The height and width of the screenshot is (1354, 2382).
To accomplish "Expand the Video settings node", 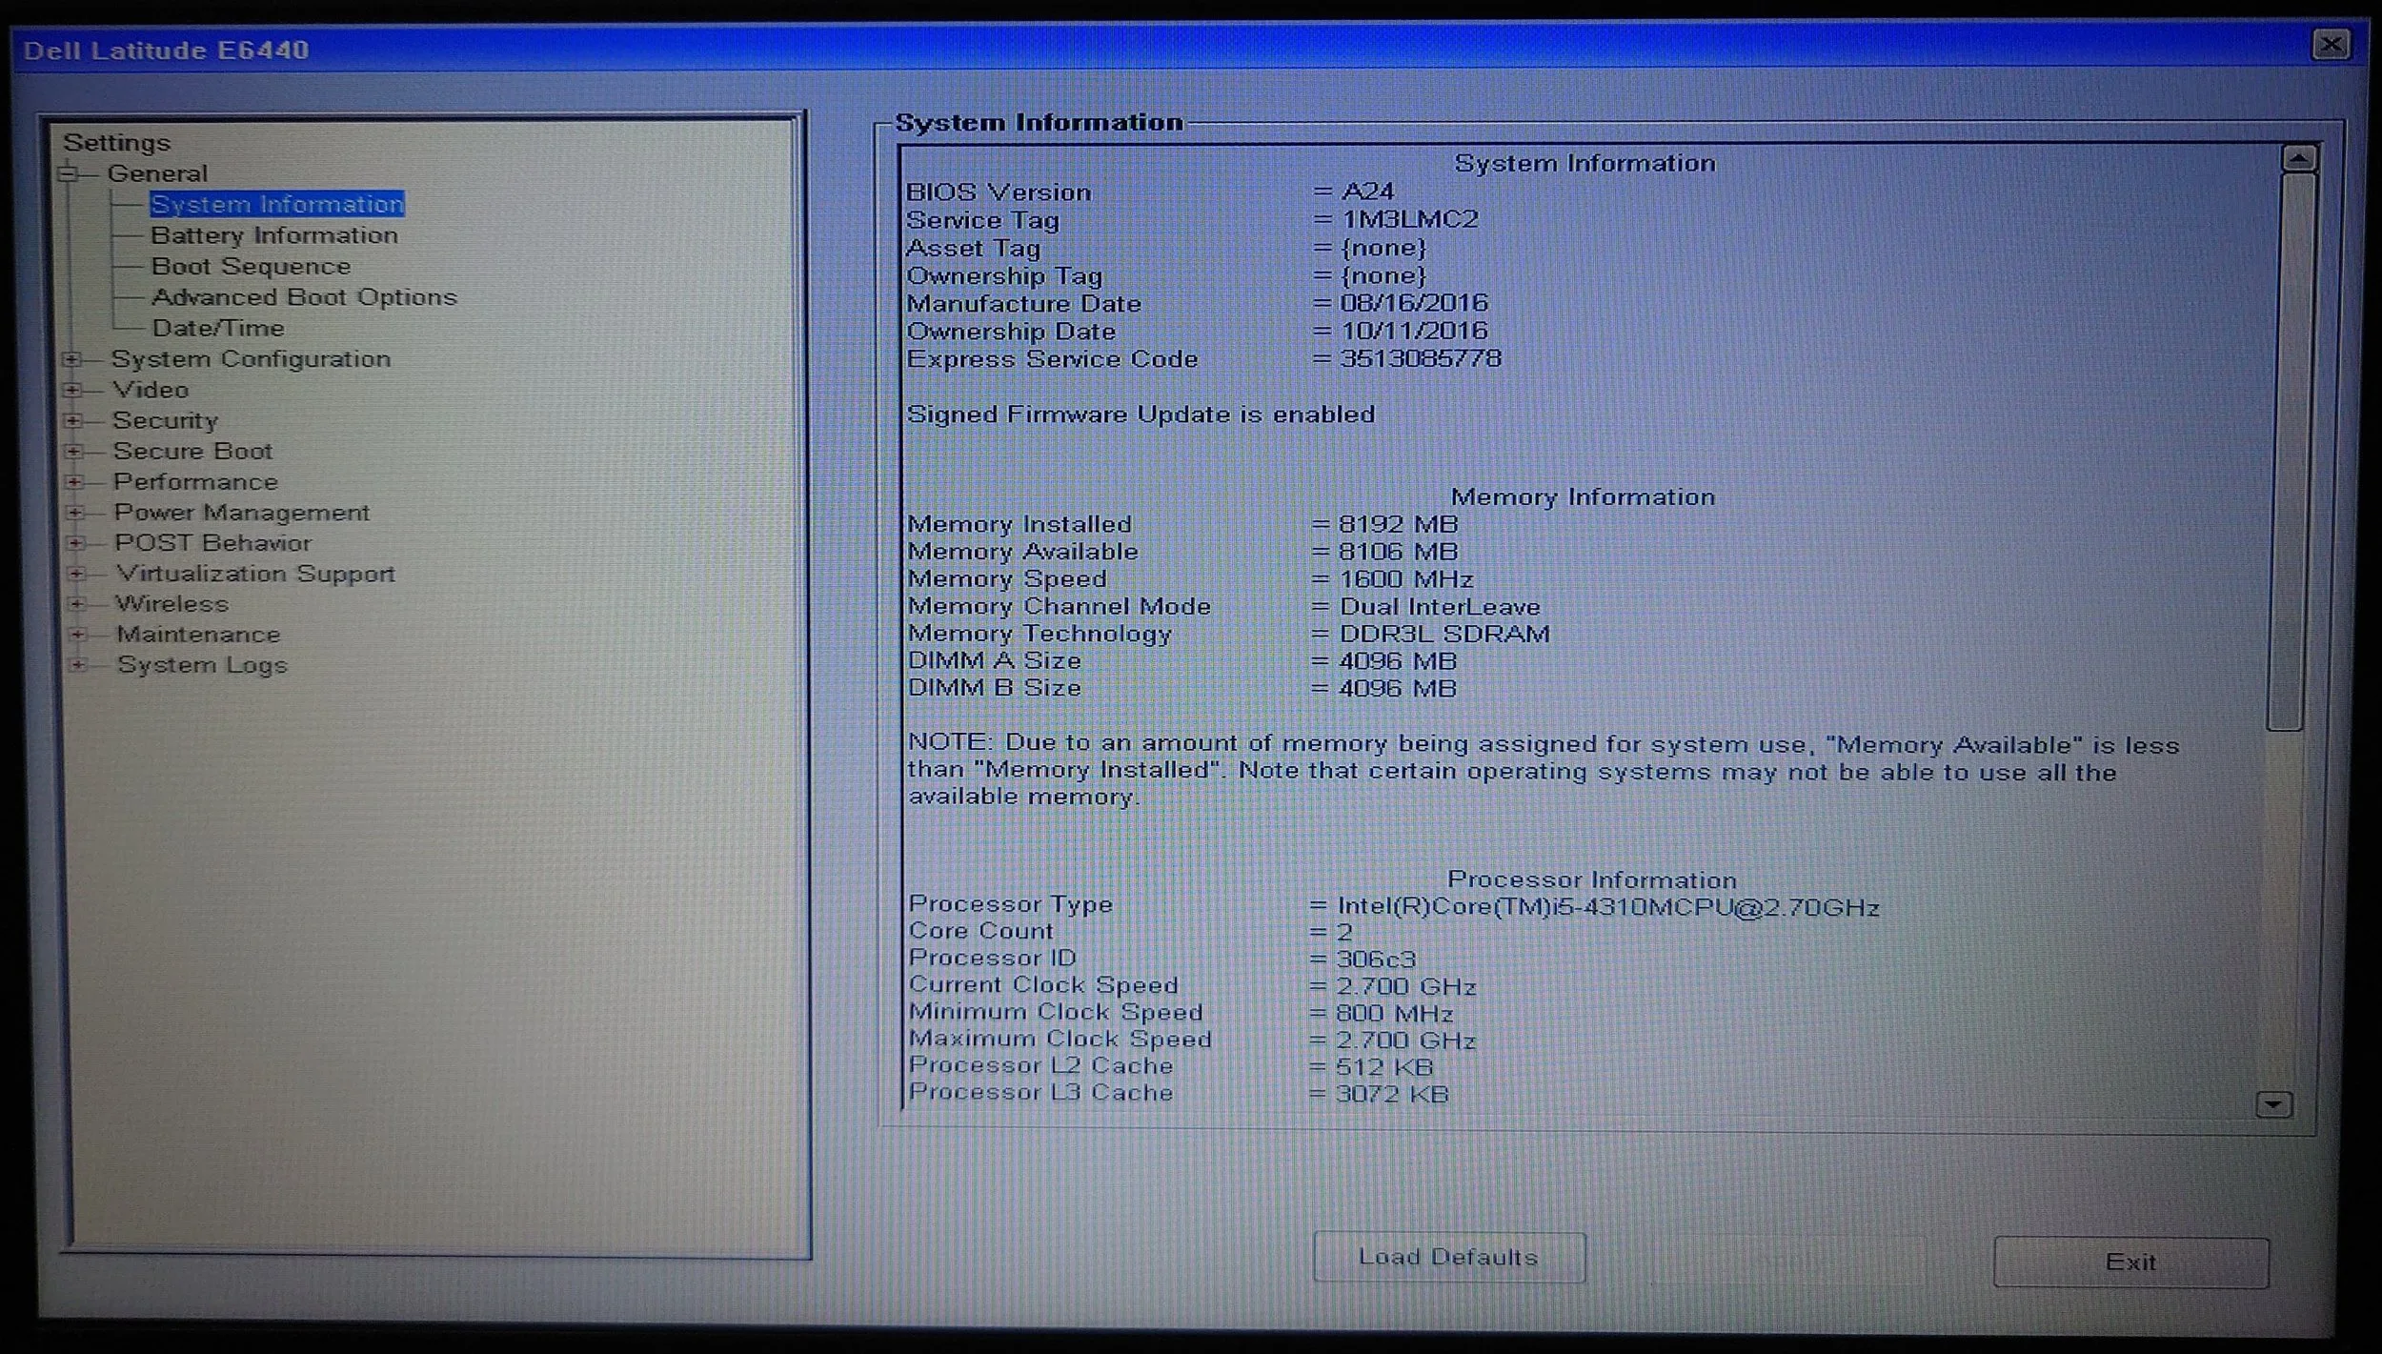I will (71, 390).
